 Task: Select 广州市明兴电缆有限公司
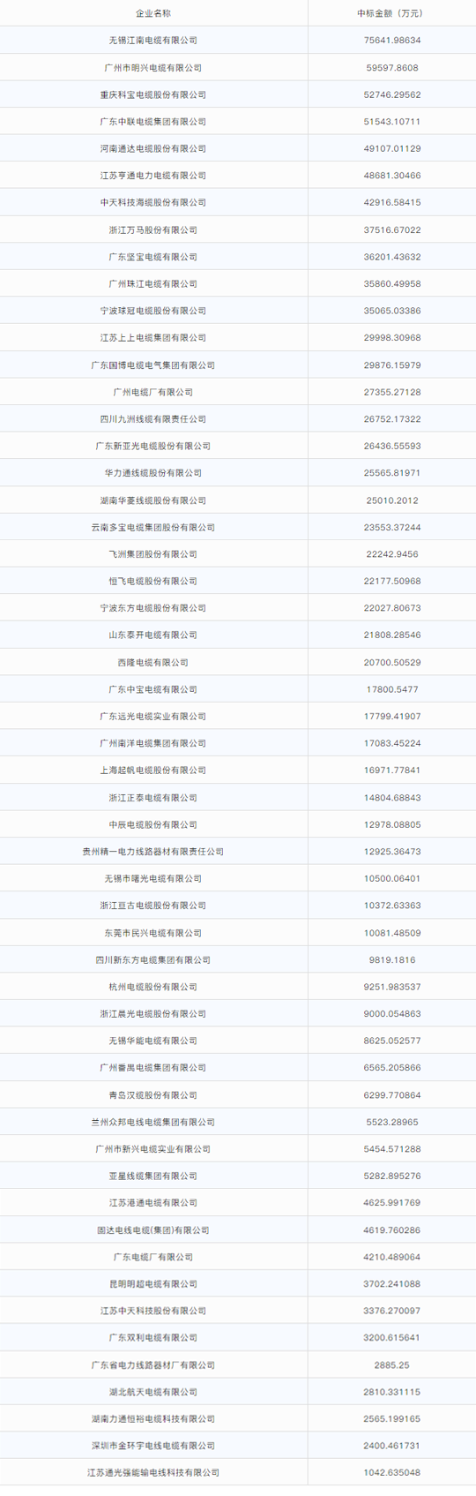[153, 67]
